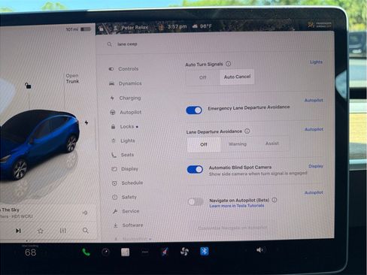Open the three-dots app launcher

click(145, 252)
